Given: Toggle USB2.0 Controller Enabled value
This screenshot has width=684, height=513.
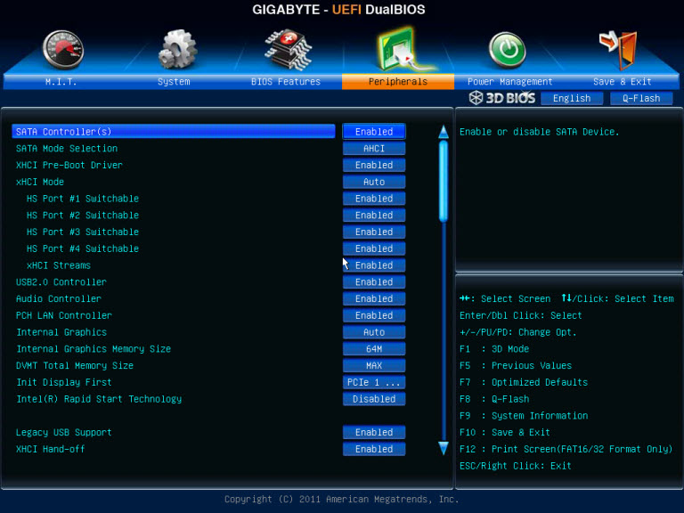Looking at the screenshot, I should click(x=374, y=281).
